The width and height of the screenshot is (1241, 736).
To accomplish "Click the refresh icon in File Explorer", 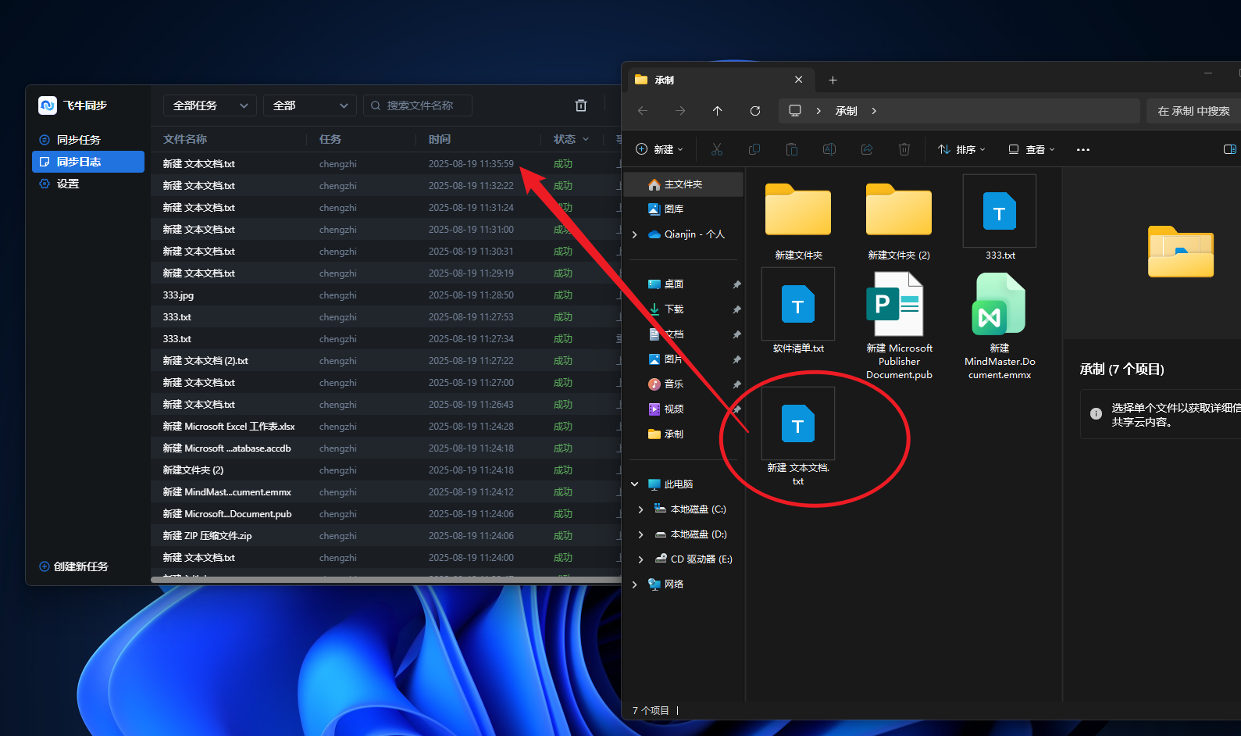I will tap(754, 111).
